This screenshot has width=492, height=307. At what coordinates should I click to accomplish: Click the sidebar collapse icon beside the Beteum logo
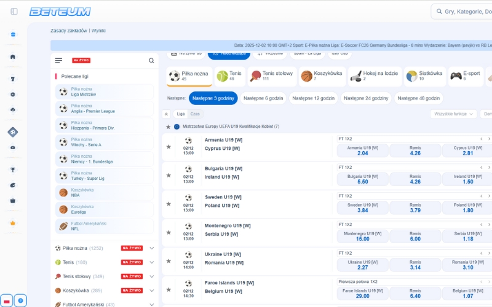[x=14, y=11]
